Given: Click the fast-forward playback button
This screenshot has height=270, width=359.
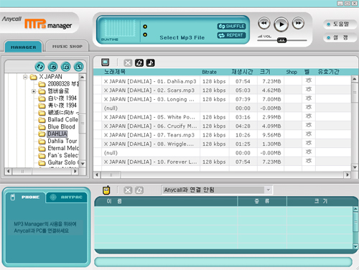Looking at the screenshot, I should [298, 24].
